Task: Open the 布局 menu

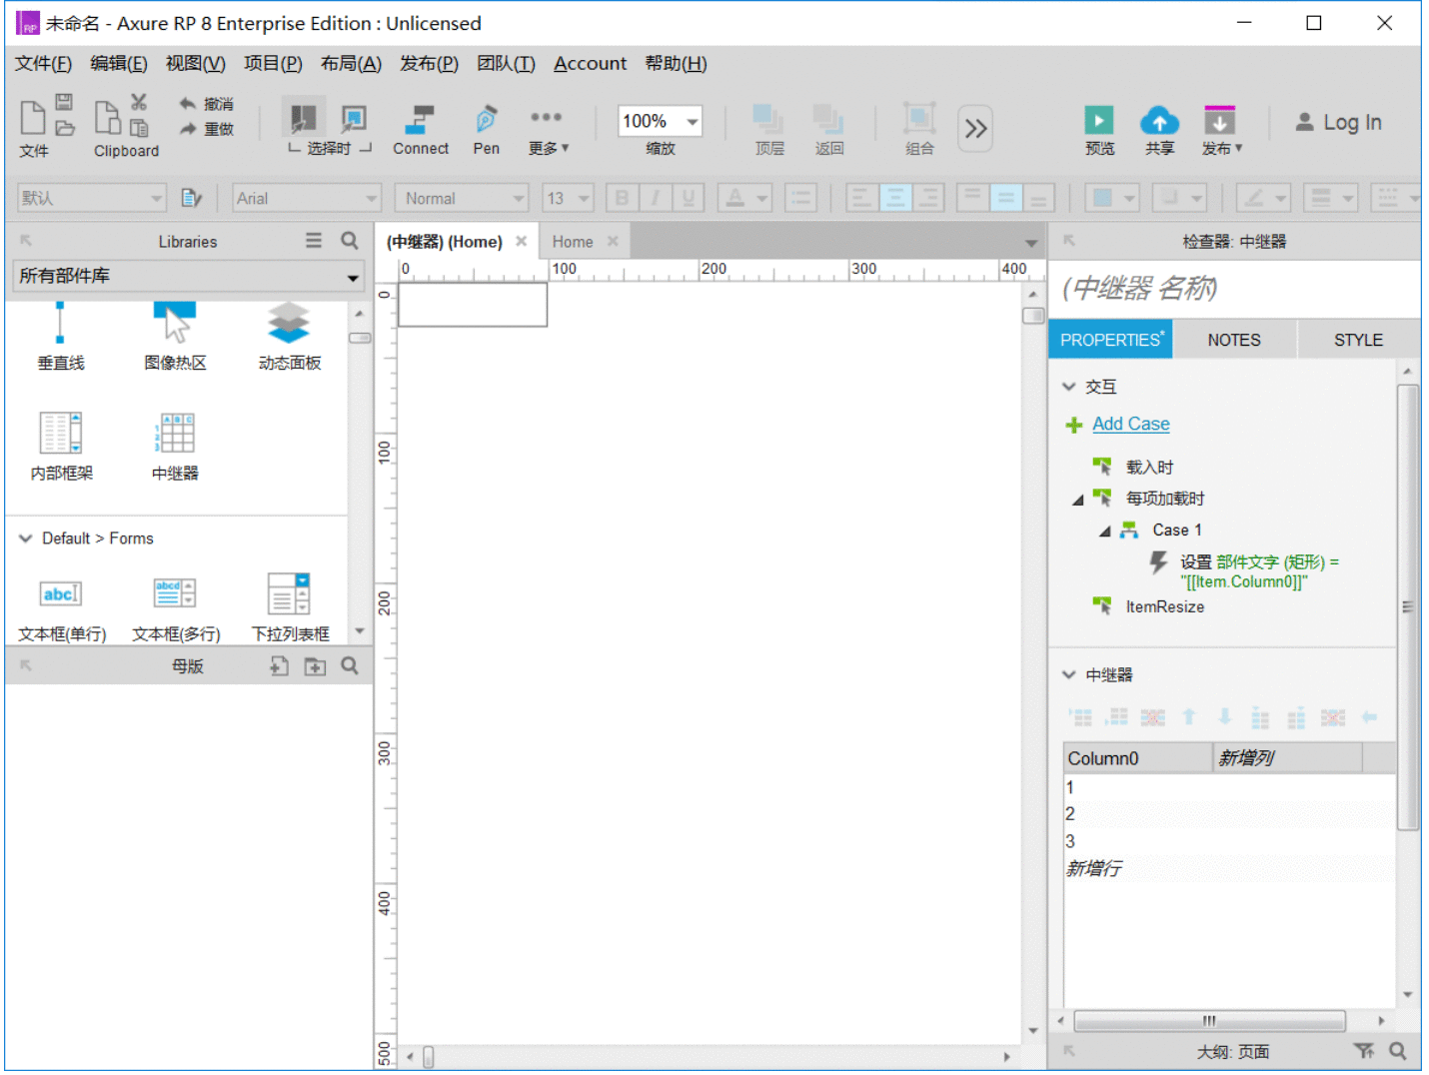Action: pos(351,64)
